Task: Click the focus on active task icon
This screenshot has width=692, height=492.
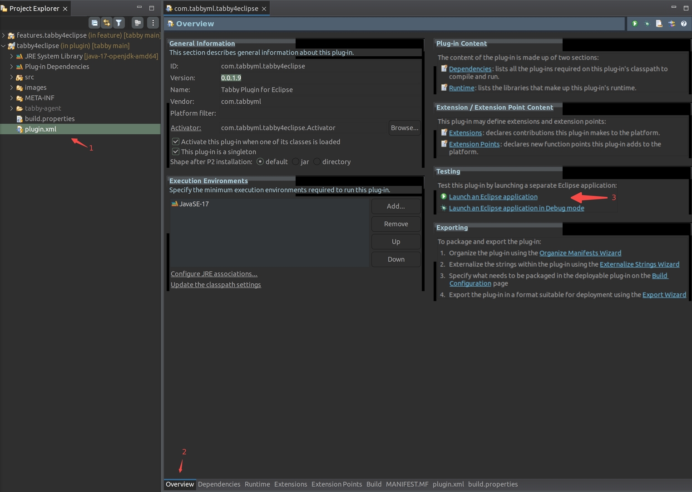Action: [x=138, y=23]
